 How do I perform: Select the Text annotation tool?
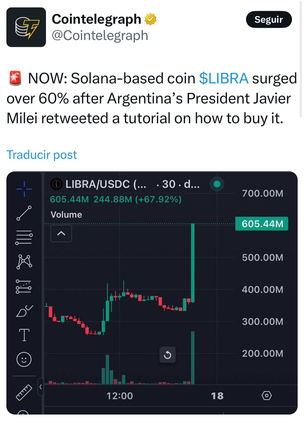point(24,335)
